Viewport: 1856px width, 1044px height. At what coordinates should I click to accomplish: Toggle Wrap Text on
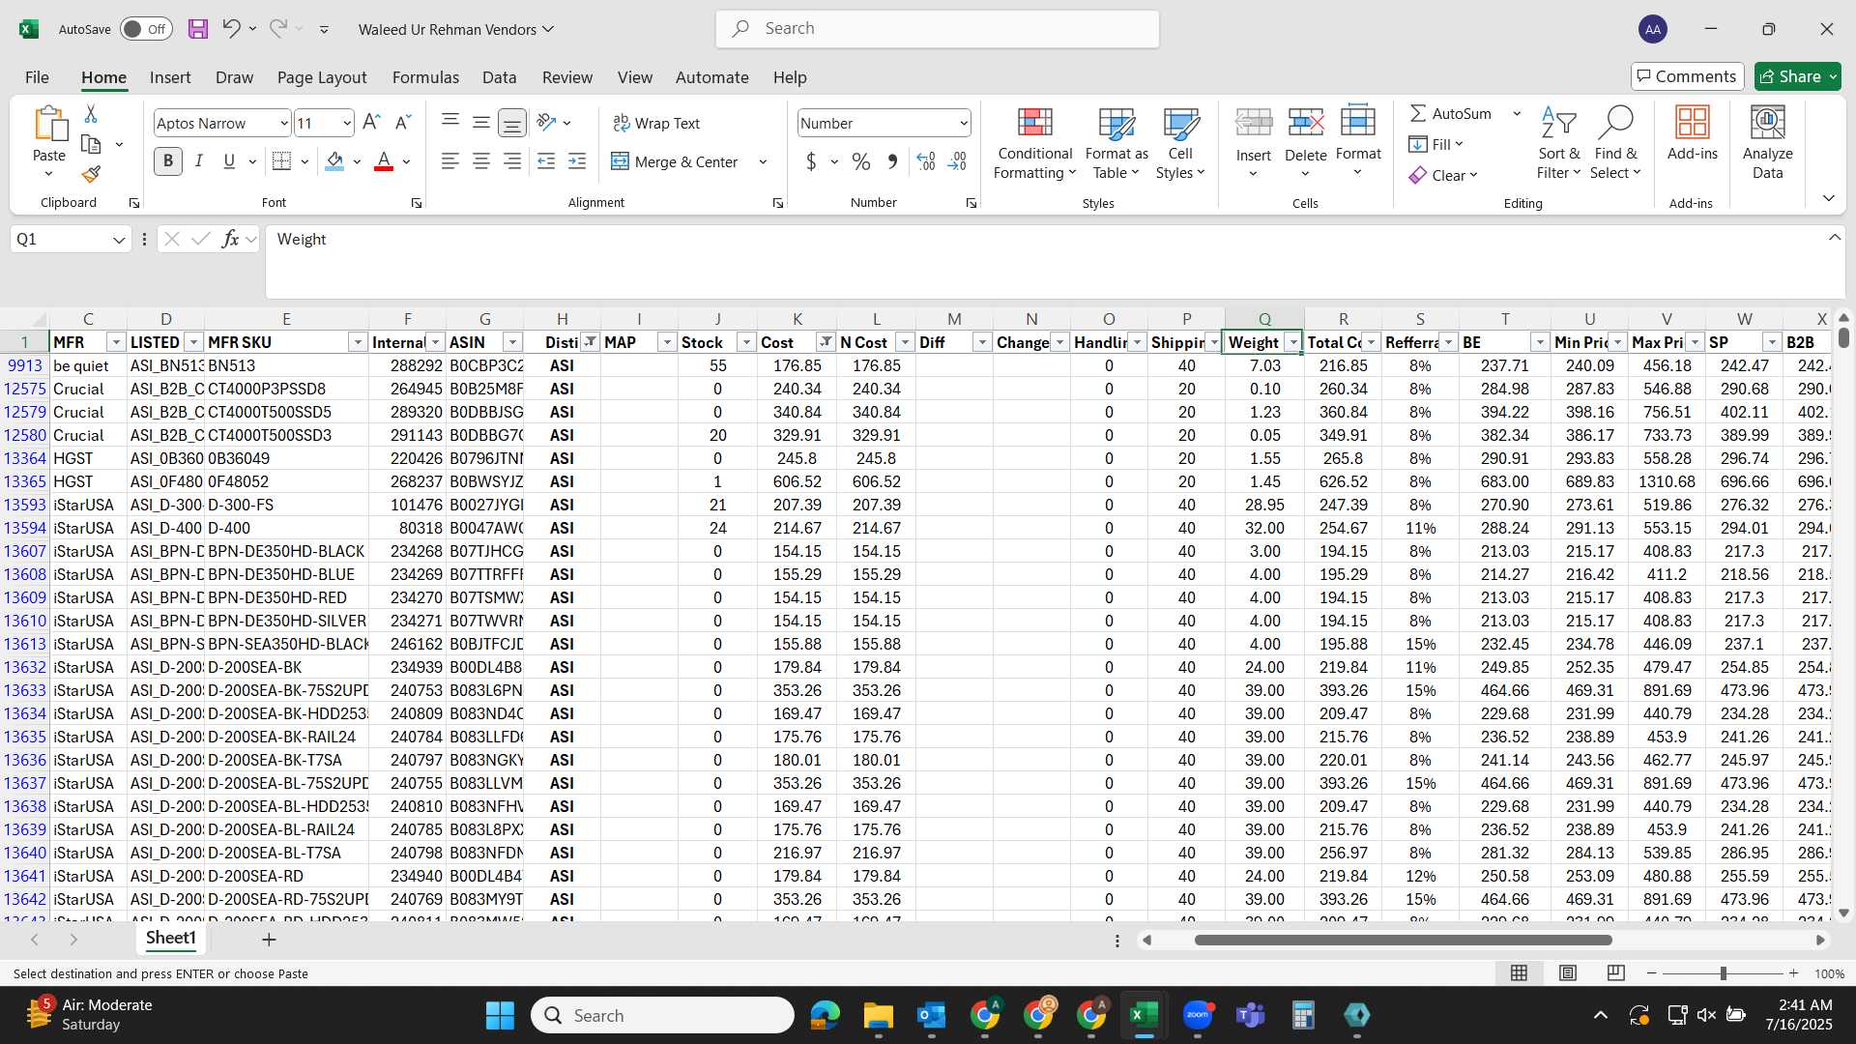coord(656,123)
